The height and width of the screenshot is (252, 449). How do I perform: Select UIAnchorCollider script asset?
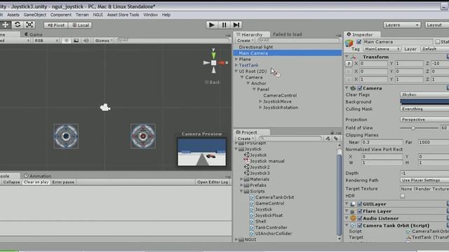[271, 233]
